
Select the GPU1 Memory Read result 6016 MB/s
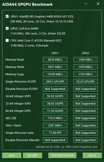coord(55,60)
